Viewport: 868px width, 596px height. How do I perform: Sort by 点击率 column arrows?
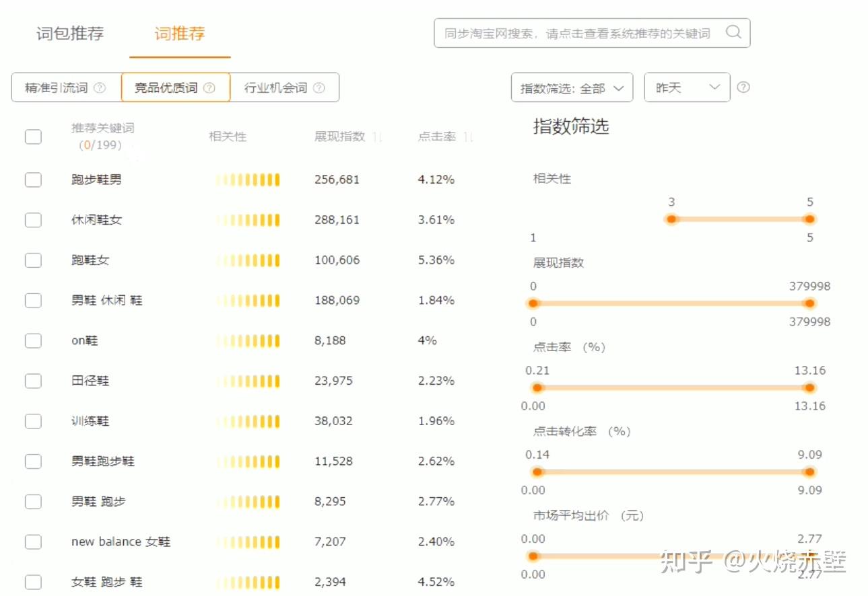[x=469, y=137]
